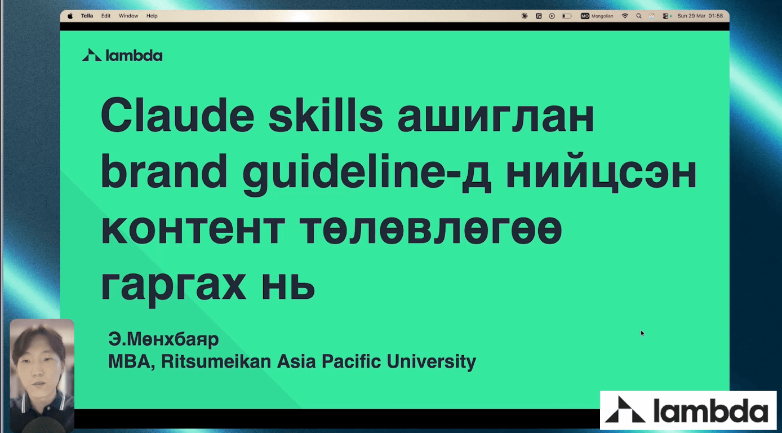
Task: Click the grid-shaped icon in the menu bar
Action: pos(539,16)
